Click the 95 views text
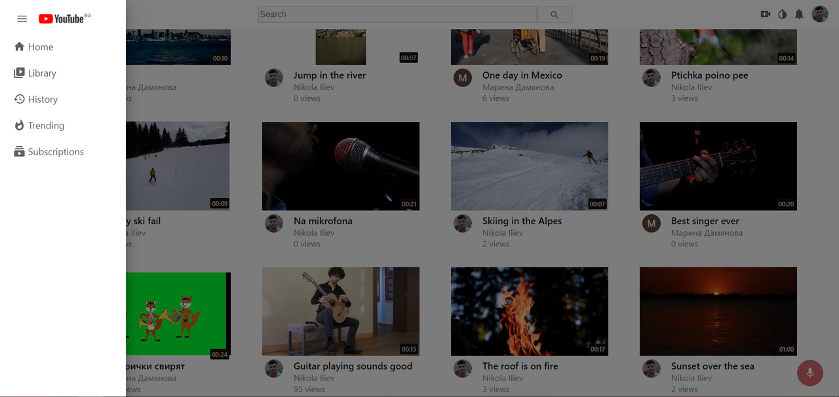839x397 pixels. tap(309, 389)
